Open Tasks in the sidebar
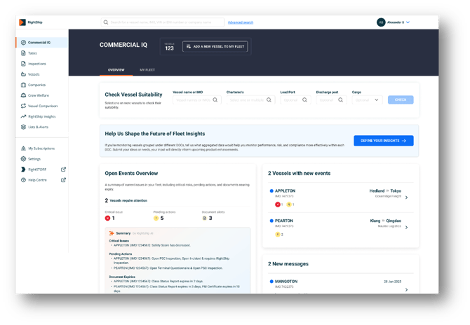The width and height of the screenshot is (470, 325). point(33,53)
